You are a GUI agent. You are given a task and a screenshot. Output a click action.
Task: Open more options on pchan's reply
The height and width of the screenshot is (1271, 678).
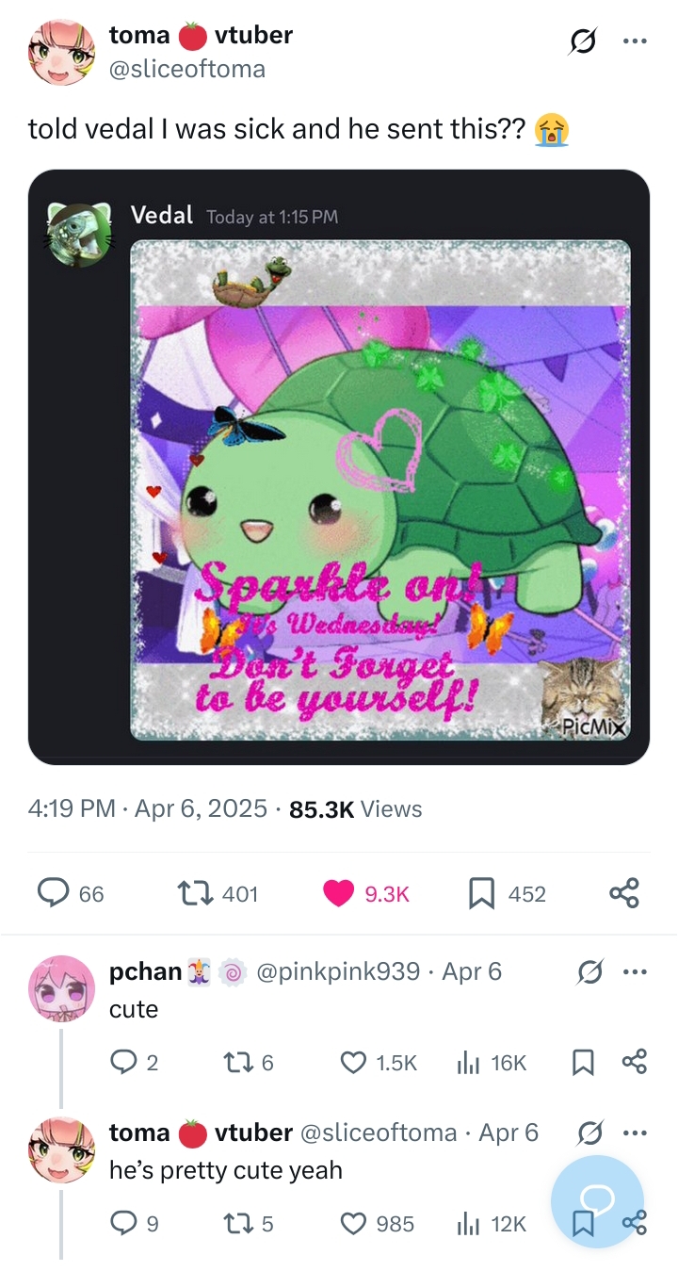click(x=636, y=971)
